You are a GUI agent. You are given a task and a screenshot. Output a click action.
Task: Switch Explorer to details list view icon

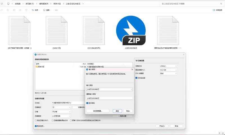(x=219, y=133)
